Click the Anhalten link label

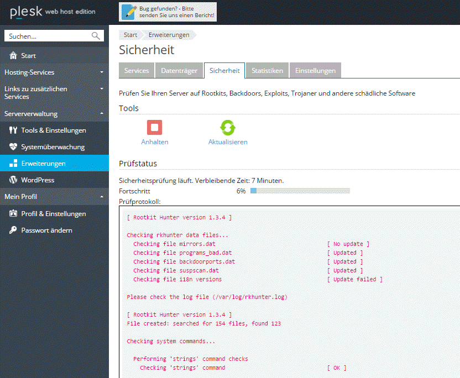155,142
